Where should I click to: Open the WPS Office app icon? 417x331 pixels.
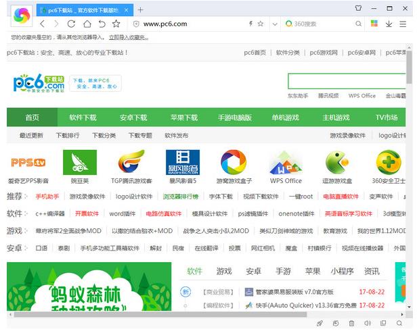[285, 162]
